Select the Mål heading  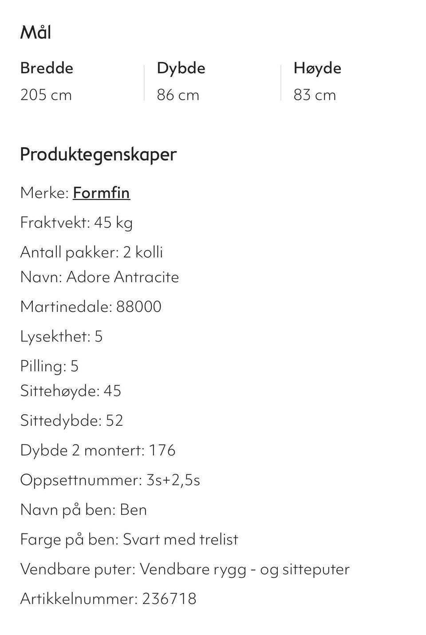35,32
